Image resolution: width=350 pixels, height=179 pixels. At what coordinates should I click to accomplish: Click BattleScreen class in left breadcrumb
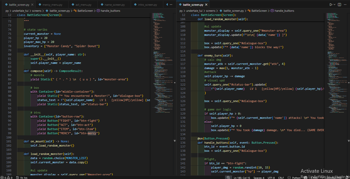point(85,11)
